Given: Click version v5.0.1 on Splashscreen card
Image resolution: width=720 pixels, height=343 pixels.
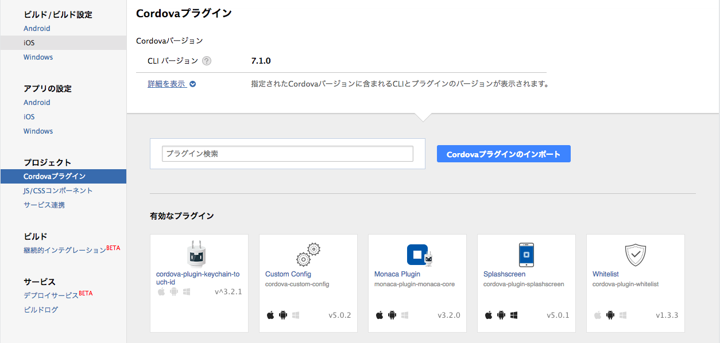Looking at the screenshot, I should click(558, 315).
